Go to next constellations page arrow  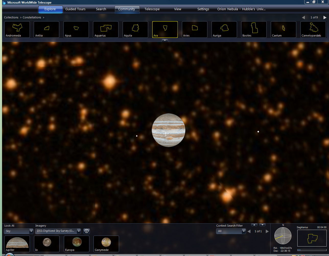tap(325, 17)
